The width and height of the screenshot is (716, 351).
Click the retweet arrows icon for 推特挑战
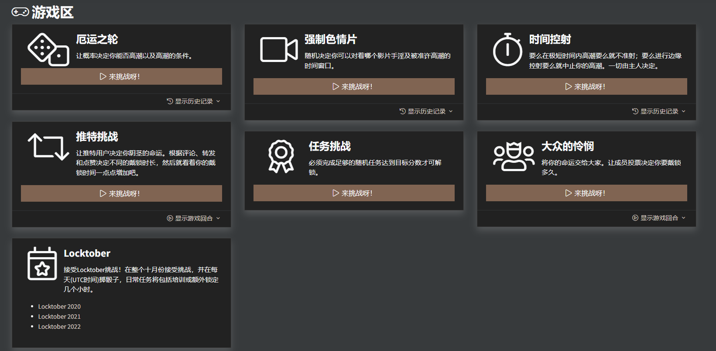(x=48, y=147)
